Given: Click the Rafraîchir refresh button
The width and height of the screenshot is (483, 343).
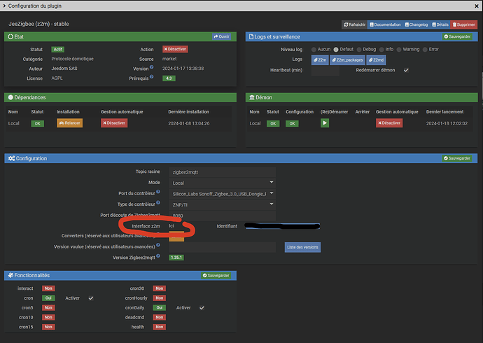Looking at the screenshot, I should pos(354,24).
